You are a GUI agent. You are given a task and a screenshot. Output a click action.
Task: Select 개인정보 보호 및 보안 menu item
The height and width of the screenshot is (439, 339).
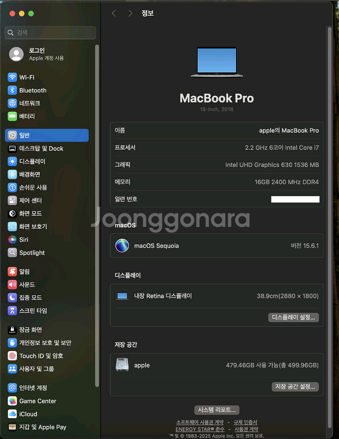(x=45, y=343)
